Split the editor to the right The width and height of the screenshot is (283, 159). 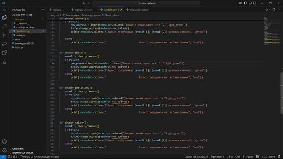[x=274, y=10]
